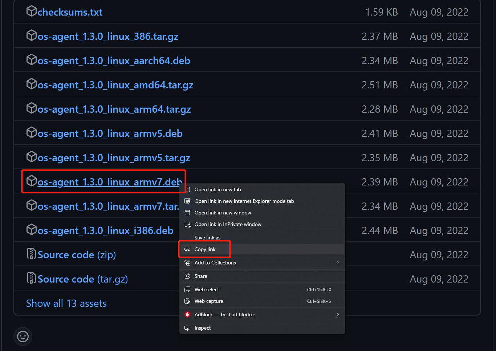The image size is (496, 351).
Task: Click the 2.39 MB size of armv7.deb
Action: pyautogui.click(x=380, y=182)
